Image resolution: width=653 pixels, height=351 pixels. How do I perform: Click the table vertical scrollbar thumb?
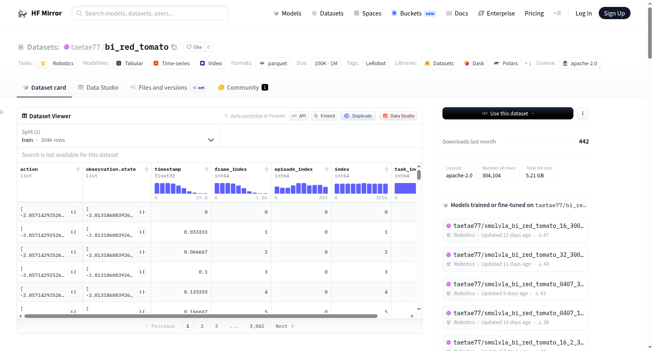point(419,175)
